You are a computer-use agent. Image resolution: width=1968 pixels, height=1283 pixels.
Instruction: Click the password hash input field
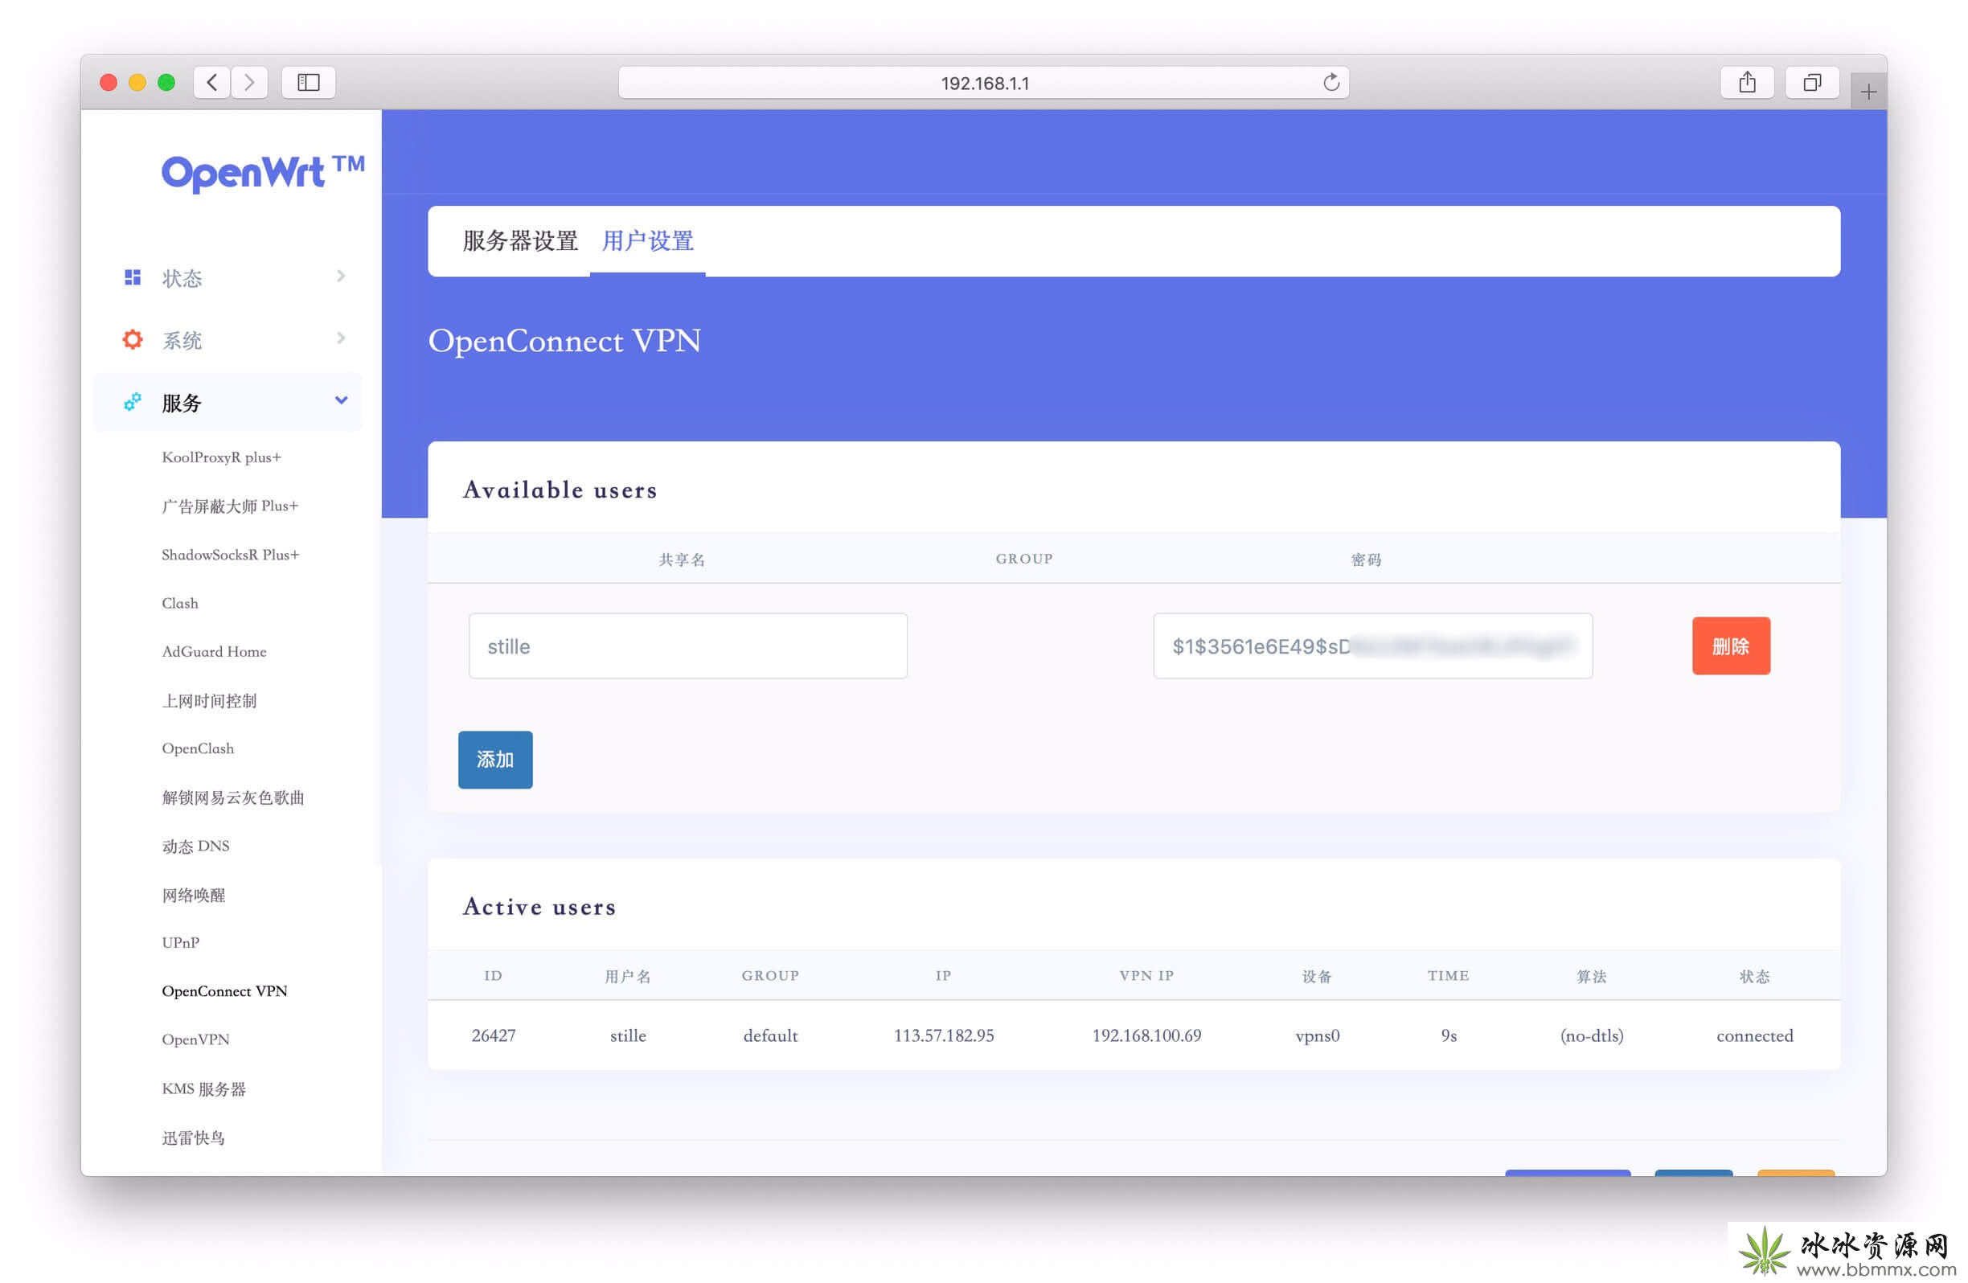click(x=1372, y=646)
